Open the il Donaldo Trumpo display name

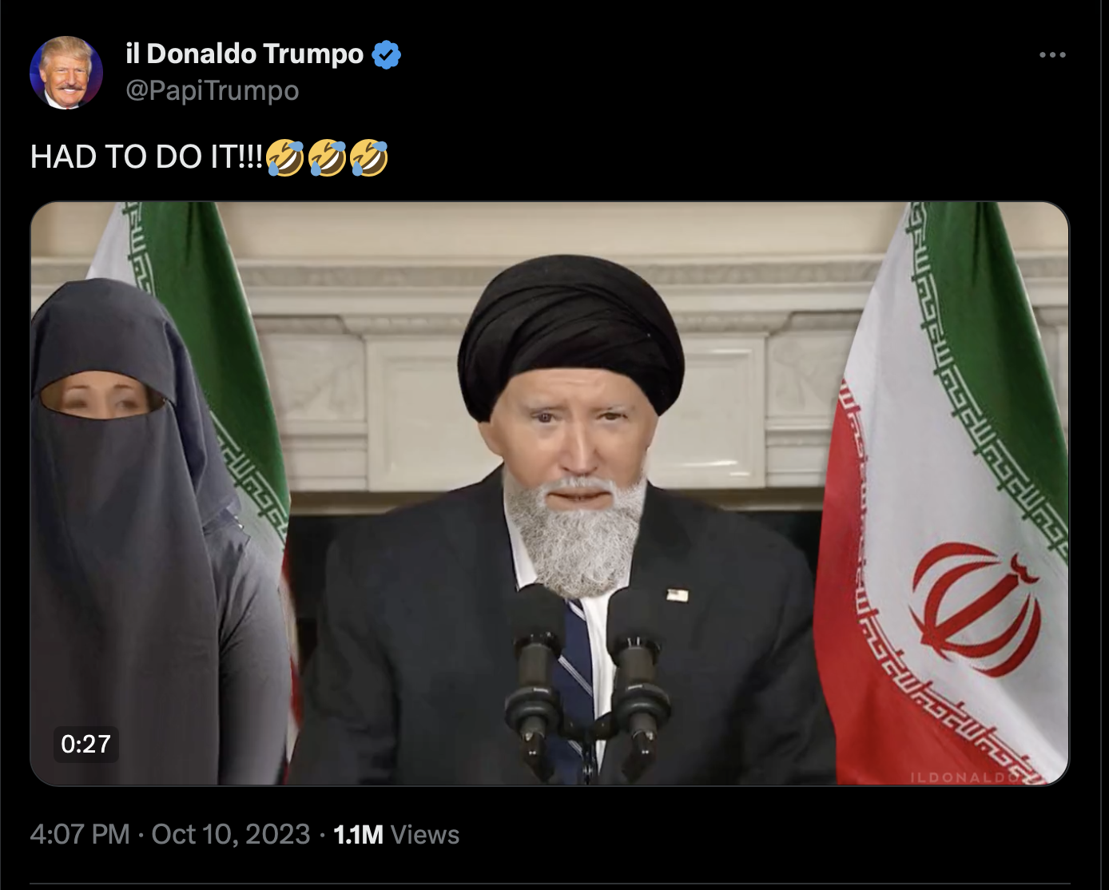point(244,54)
